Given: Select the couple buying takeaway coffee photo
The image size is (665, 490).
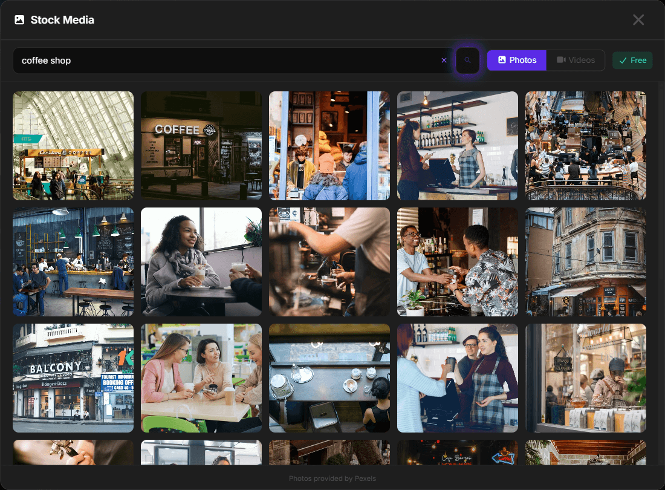Looking at the screenshot, I should point(458,378).
